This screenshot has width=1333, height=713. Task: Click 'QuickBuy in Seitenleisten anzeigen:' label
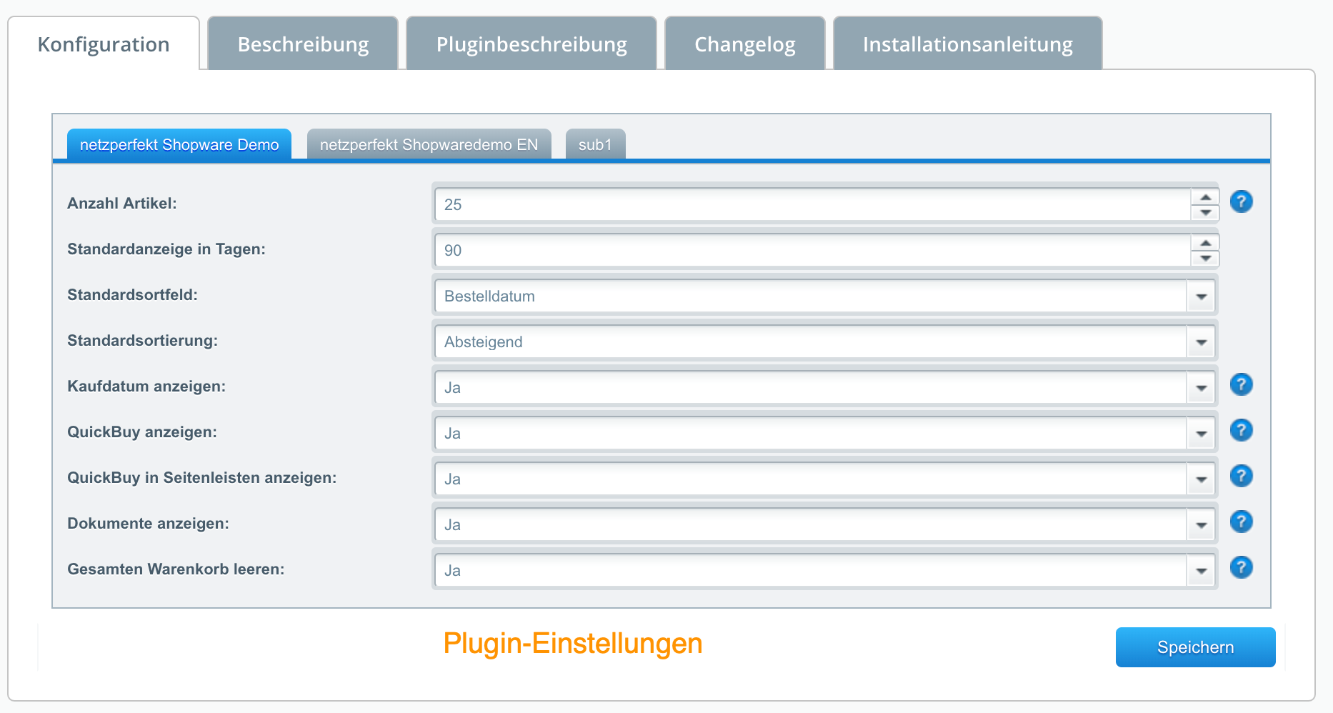[202, 478]
